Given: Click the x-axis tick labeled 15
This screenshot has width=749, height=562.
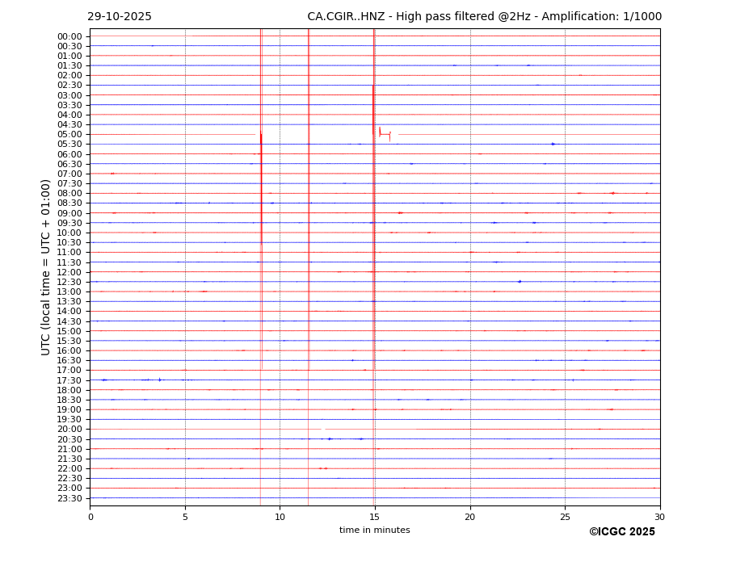Looking at the screenshot, I should [x=375, y=517].
